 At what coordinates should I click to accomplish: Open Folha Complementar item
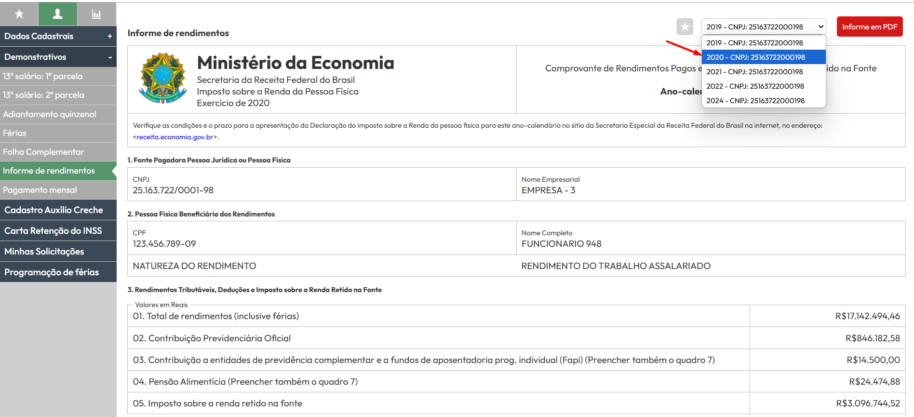[58, 152]
